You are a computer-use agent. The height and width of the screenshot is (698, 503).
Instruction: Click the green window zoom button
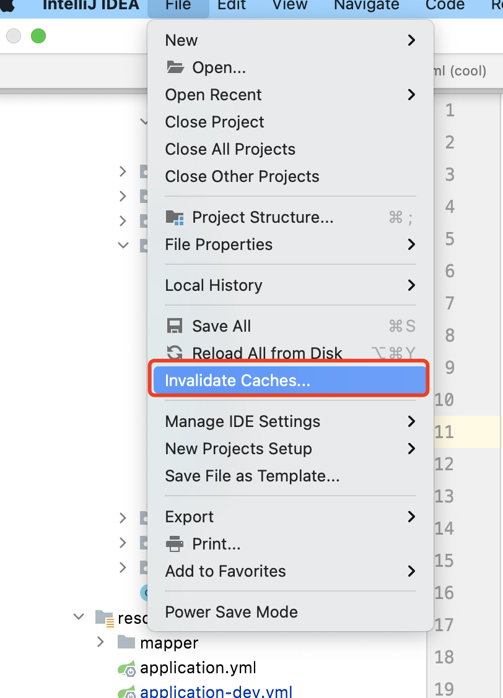[38, 37]
